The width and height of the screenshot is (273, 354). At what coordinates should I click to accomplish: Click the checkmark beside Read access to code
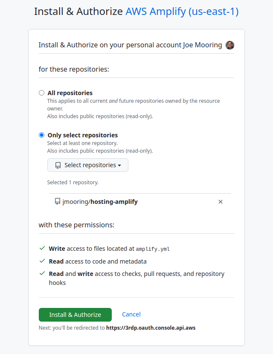pos(42,261)
